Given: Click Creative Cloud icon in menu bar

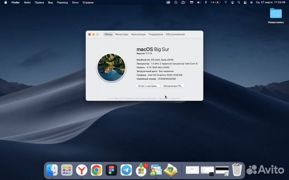Looking at the screenshot, I should pyautogui.click(x=168, y=2).
